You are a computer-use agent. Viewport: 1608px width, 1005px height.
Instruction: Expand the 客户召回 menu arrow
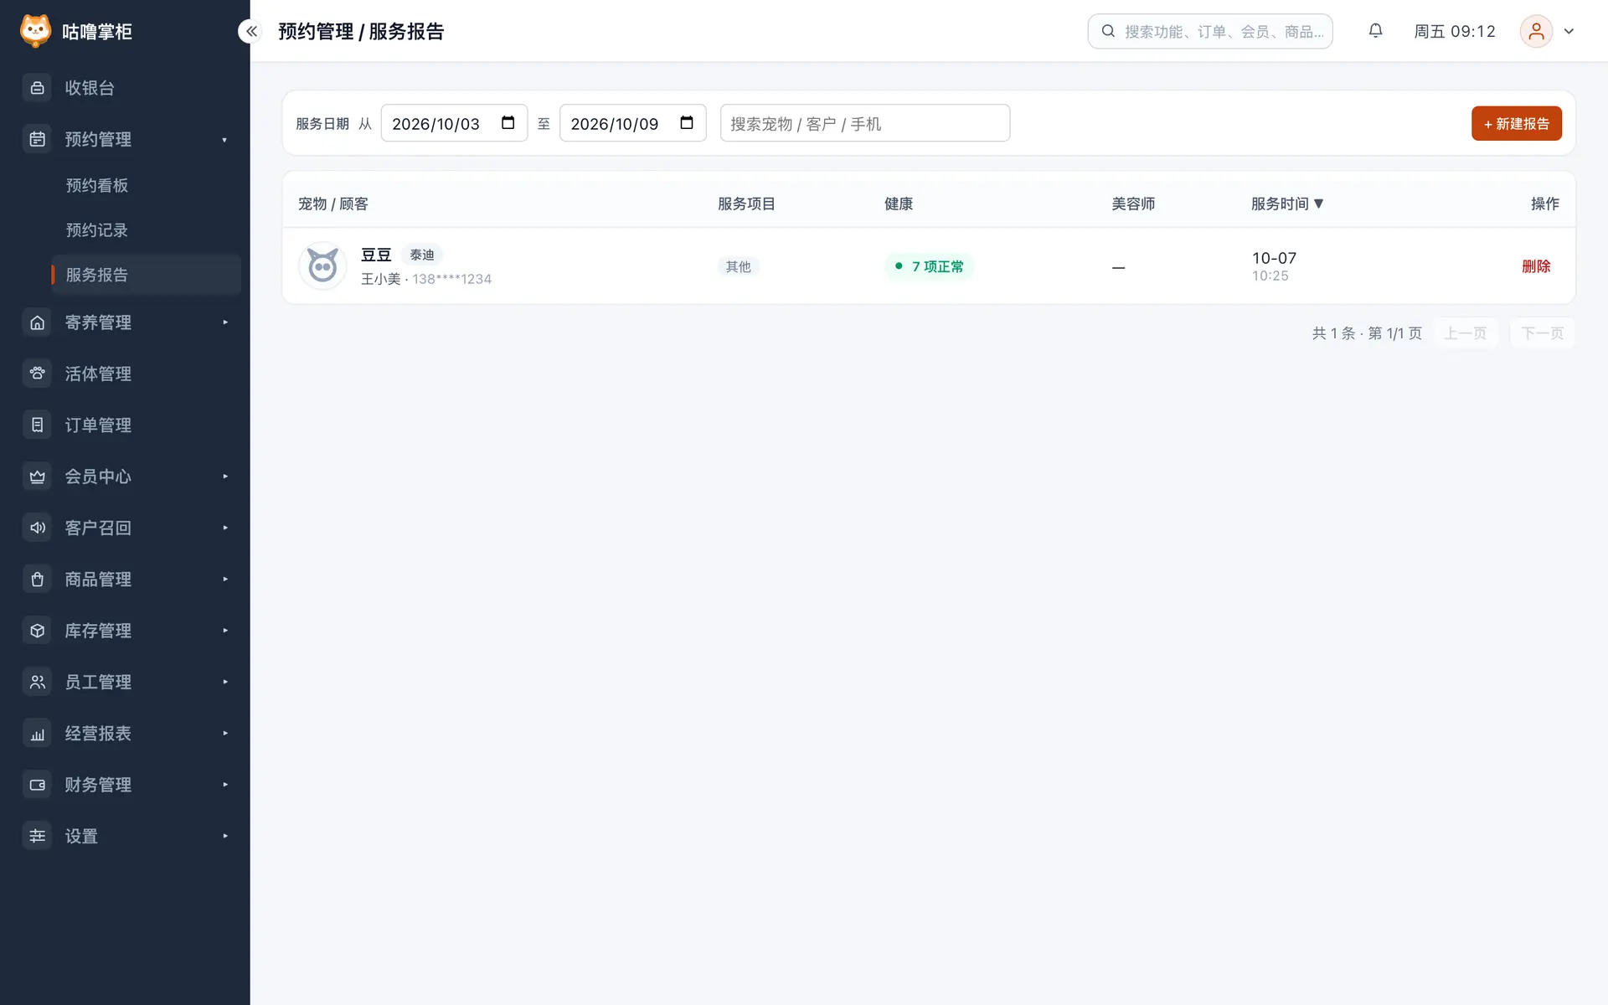pyautogui.click(x=224, y=528)
